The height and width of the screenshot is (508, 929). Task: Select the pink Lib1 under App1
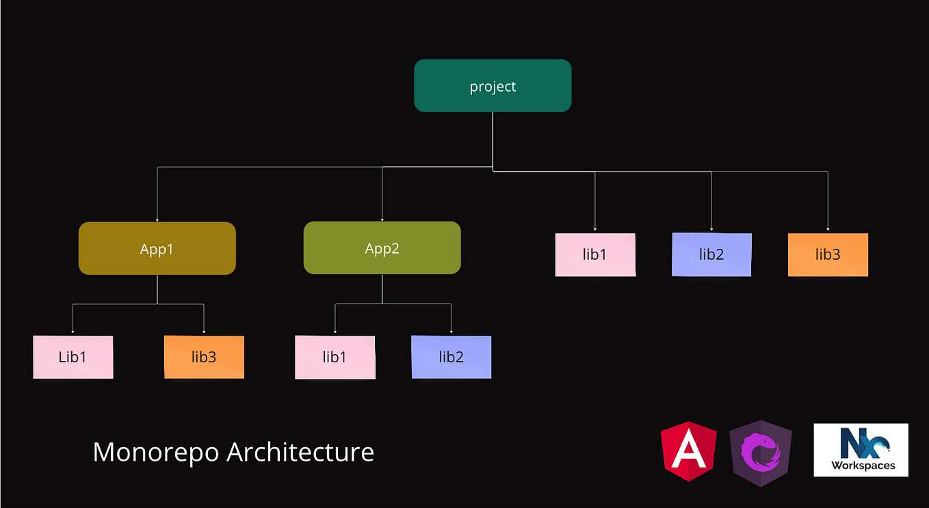pos(73,357)
